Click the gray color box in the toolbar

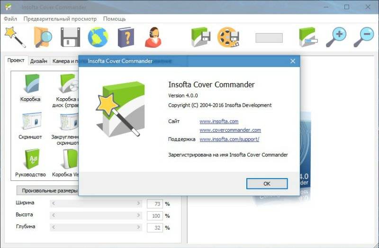(269, 38)
